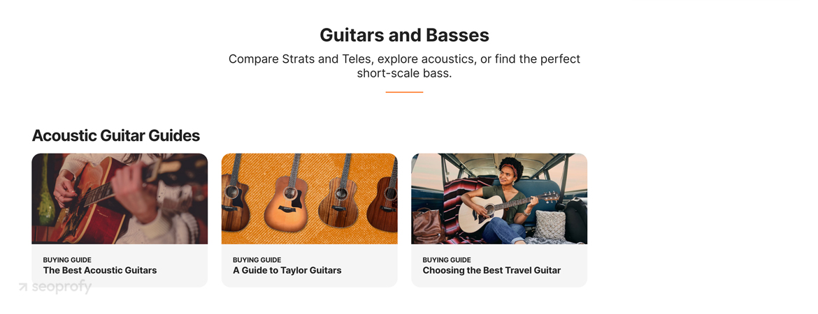Click Buying Guide label above Travel Guitar
Image resolution: width=818 pixels, height=314 pixels.
point(447,260)
